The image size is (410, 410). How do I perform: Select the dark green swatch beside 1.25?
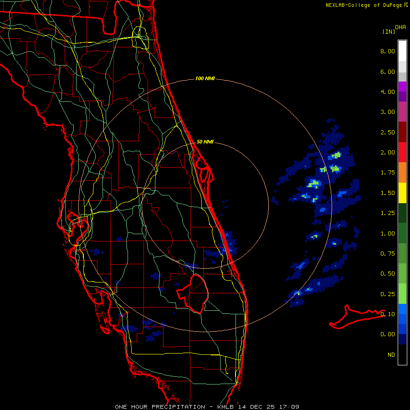pos(402,213)
